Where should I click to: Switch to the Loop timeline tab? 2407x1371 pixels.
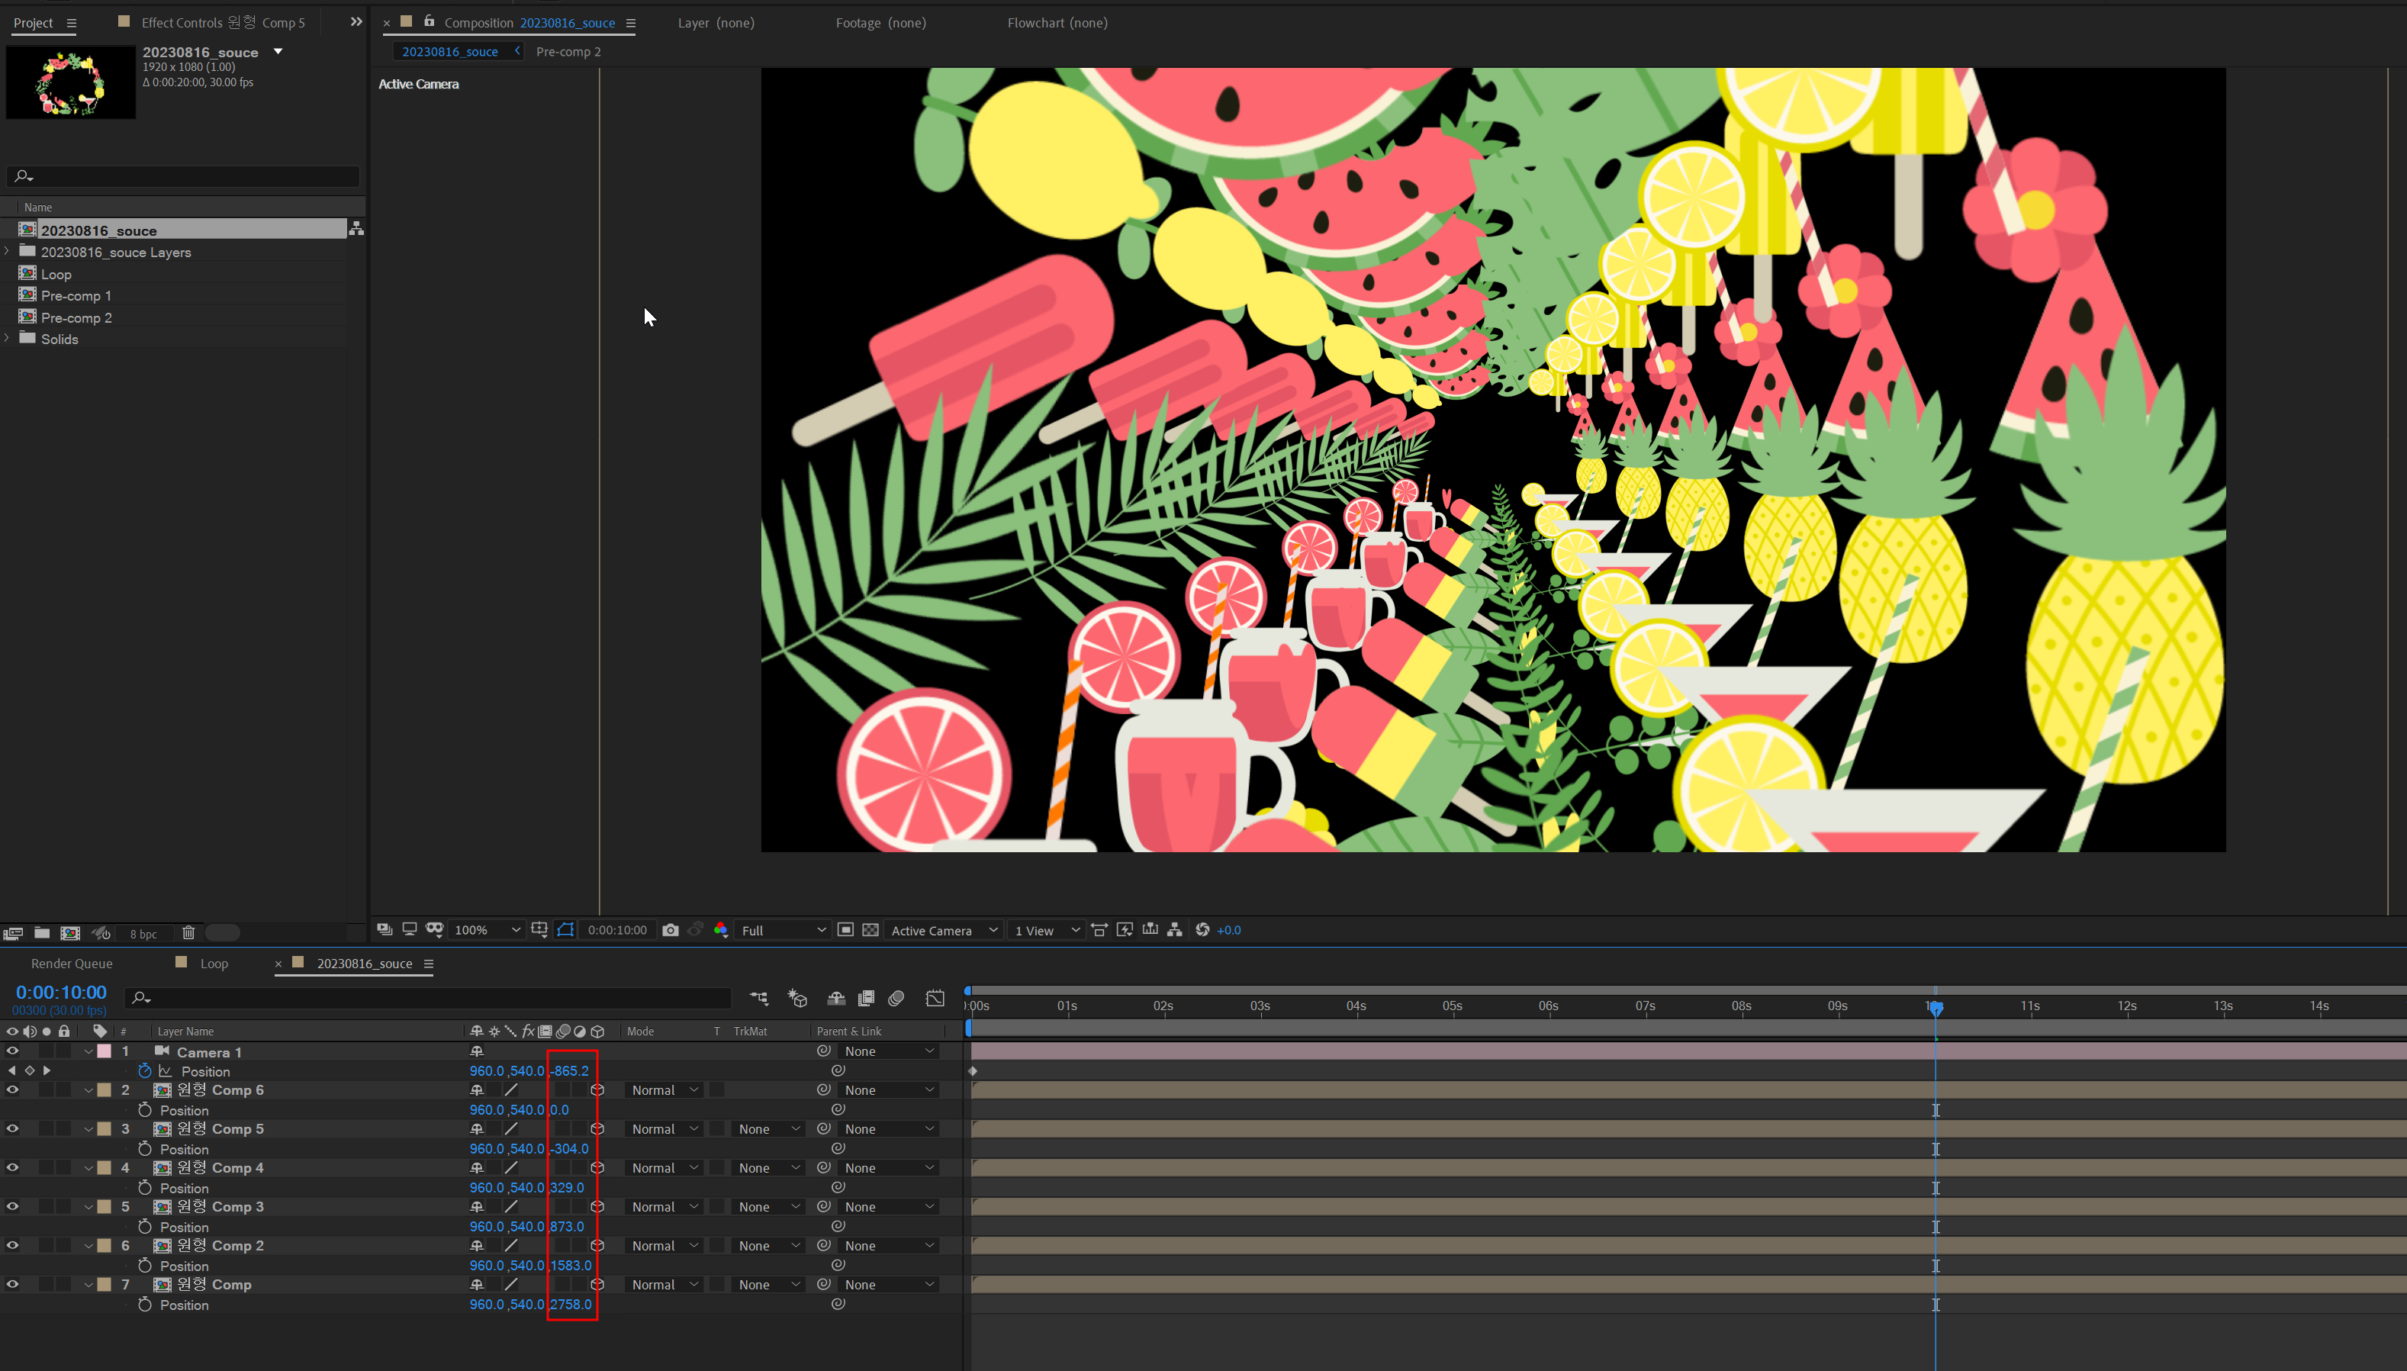(x=214, y=964)
